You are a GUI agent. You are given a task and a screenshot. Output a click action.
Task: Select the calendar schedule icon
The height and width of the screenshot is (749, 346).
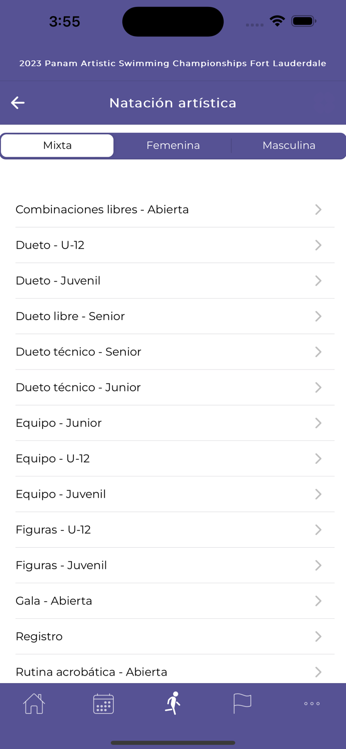(103, 703)
